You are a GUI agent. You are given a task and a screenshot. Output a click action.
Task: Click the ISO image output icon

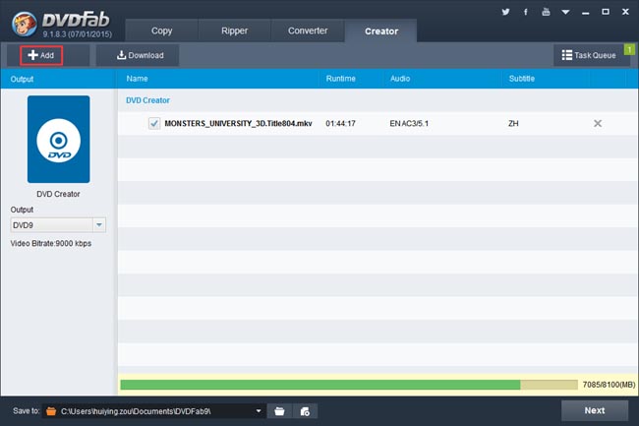(305, 411)
